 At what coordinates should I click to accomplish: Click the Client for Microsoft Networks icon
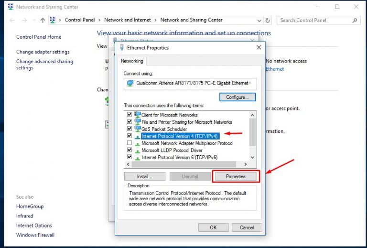(x=138, y=115)
